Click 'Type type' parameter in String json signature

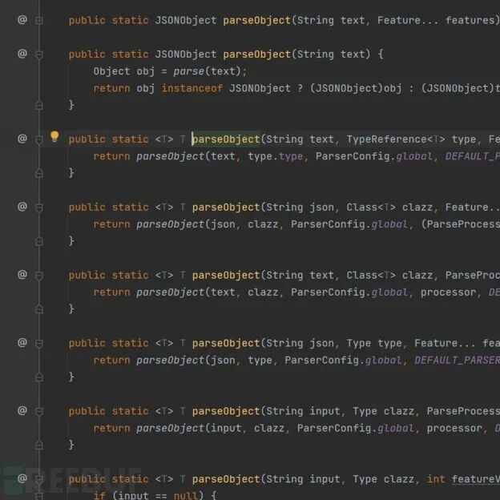point(374,343)
